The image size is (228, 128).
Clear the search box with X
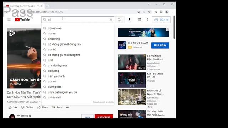111,20
